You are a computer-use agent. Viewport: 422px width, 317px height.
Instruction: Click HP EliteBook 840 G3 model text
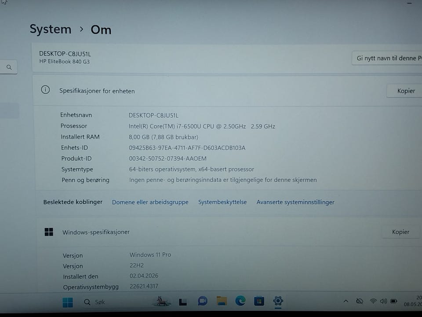pos(64,62)
